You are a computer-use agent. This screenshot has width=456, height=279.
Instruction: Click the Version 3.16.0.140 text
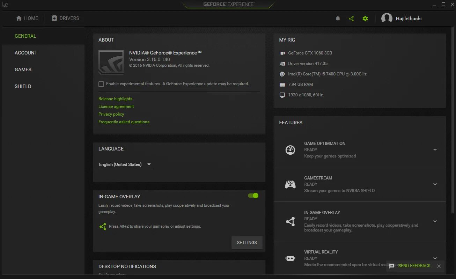pyautogui.click(x=149, y=59)
